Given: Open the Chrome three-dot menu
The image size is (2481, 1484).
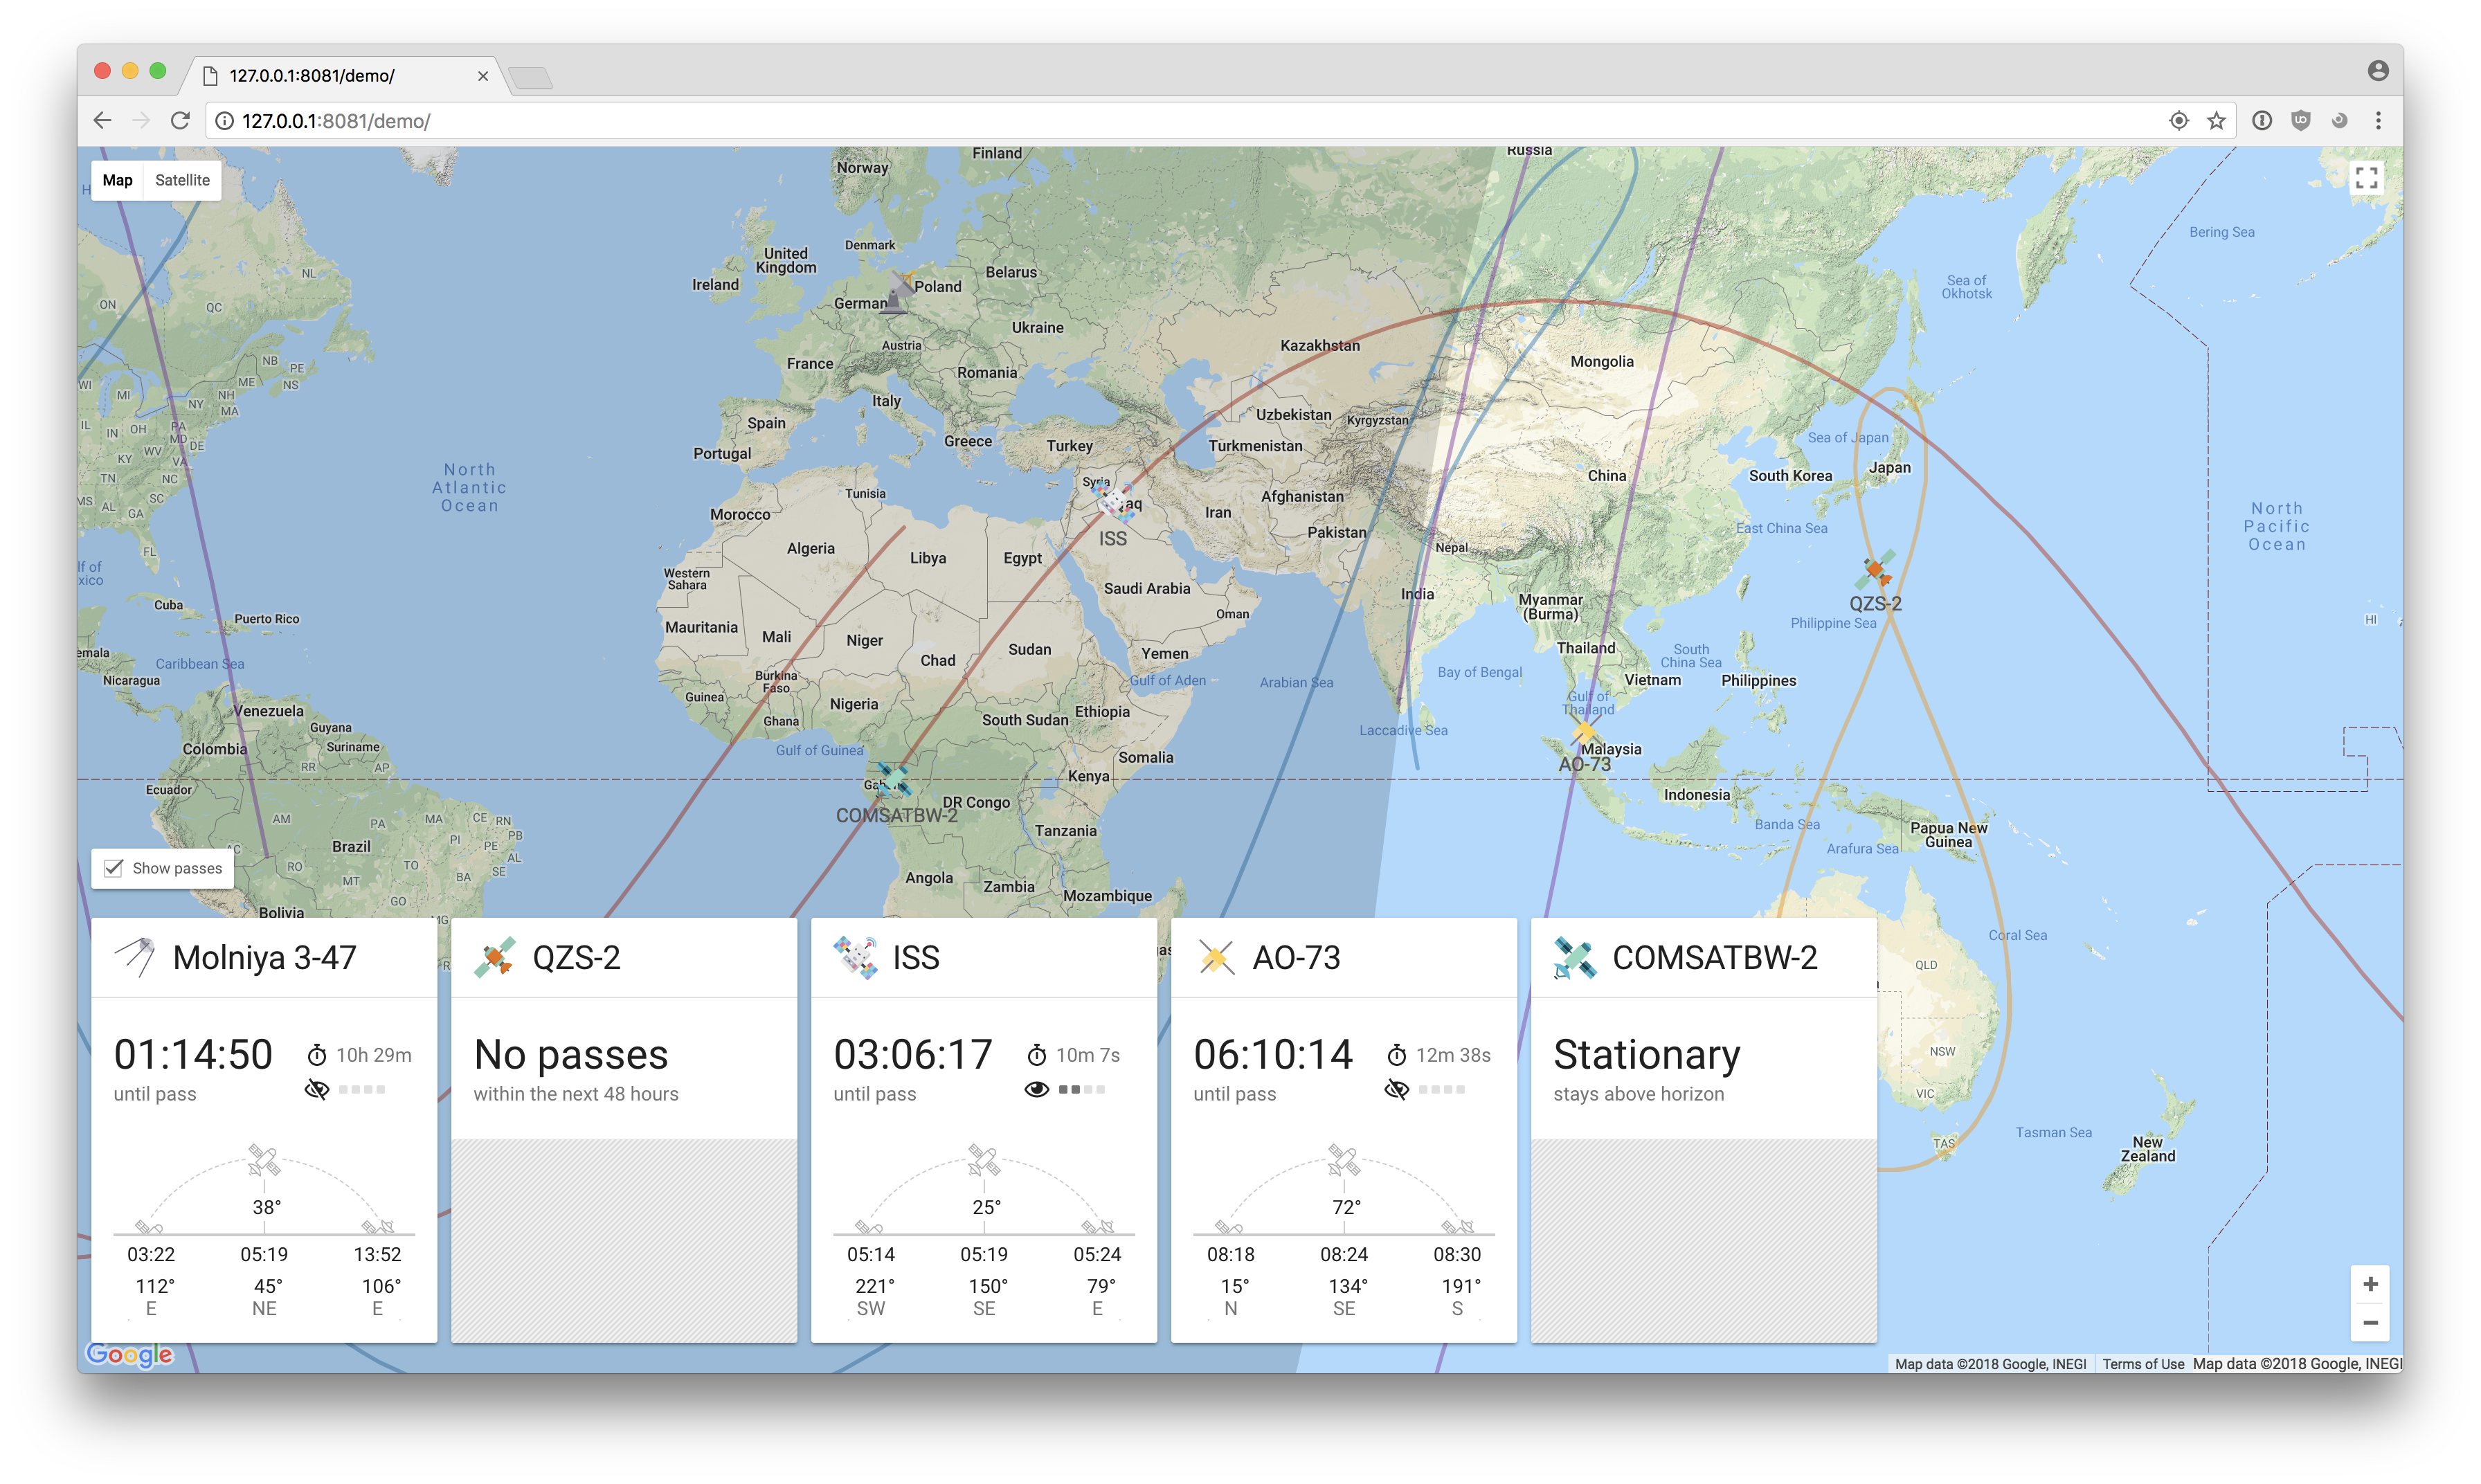Looking at the screenshot, I should click(2378, 121).
